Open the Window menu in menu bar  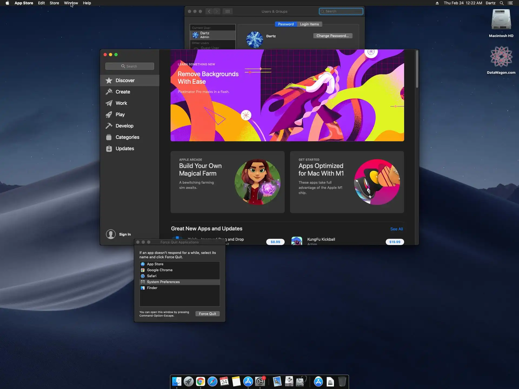pos(71,3)
